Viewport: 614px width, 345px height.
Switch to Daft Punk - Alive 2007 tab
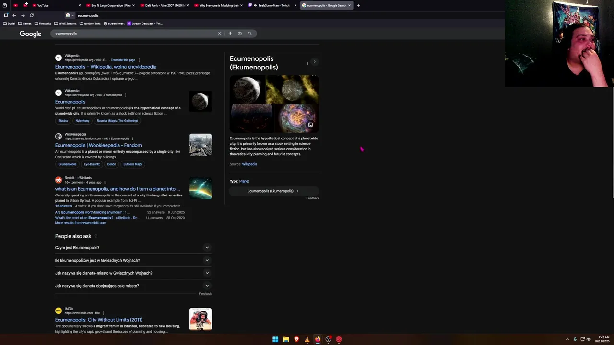click(x=165, y=5)
